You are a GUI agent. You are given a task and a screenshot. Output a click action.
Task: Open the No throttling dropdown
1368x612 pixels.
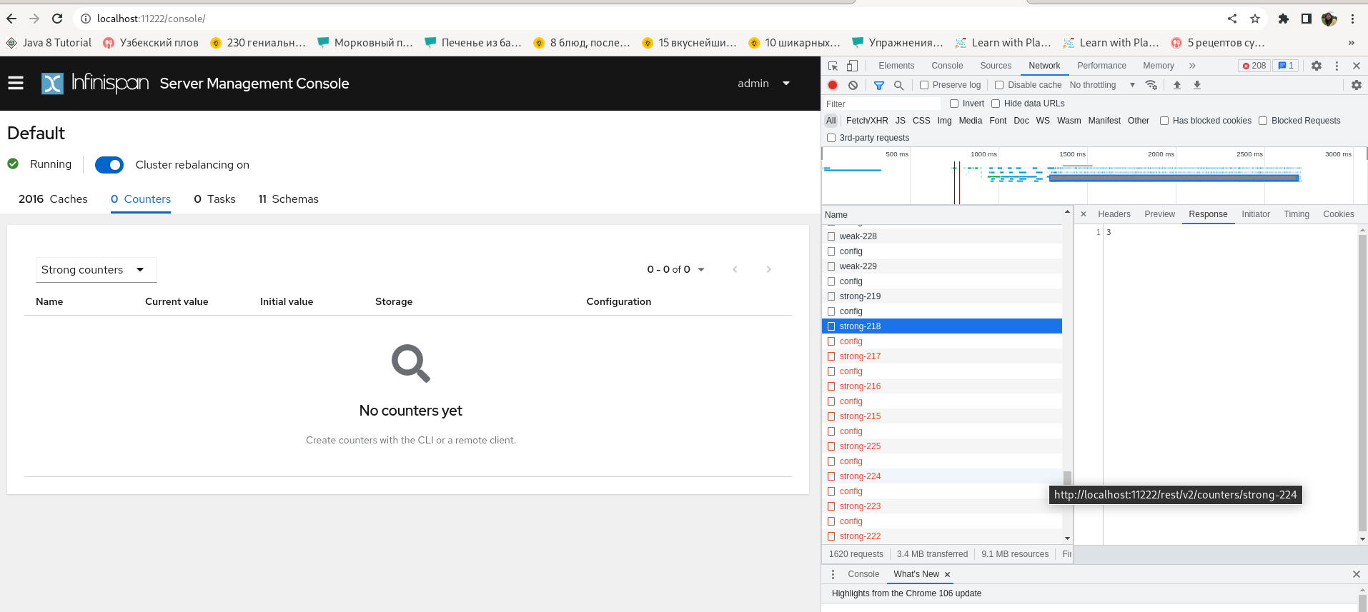click(x=1101, y=85)
